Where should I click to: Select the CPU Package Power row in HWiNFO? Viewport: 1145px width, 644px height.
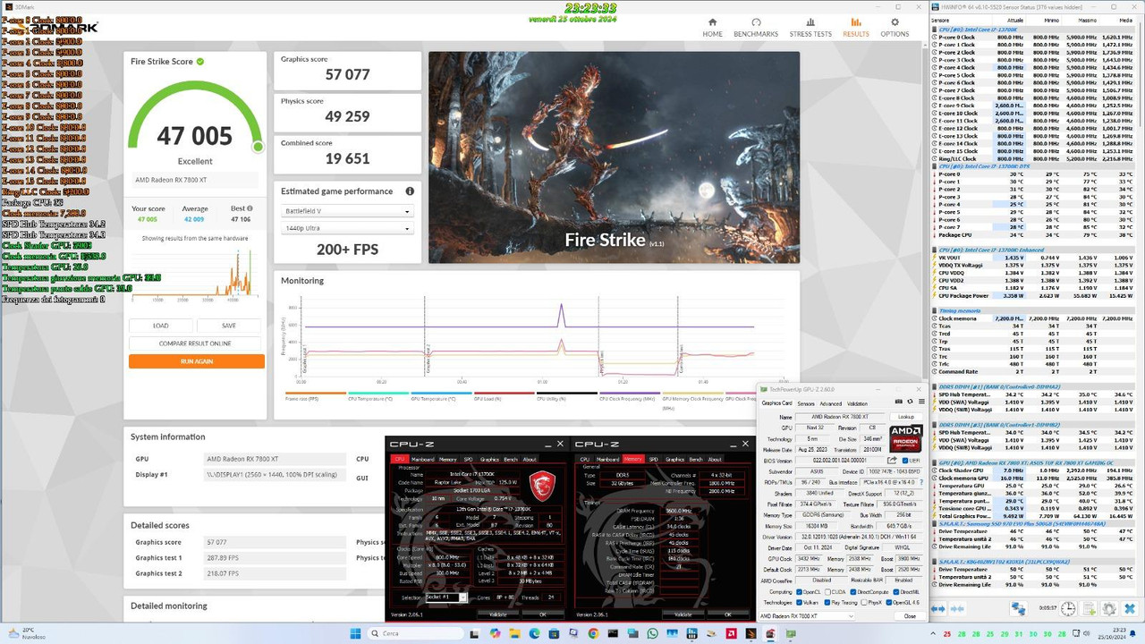[1035, 294]
